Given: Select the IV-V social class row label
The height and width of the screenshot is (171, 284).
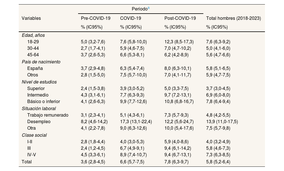Looking at the screenshot, I should click(32, 155).
